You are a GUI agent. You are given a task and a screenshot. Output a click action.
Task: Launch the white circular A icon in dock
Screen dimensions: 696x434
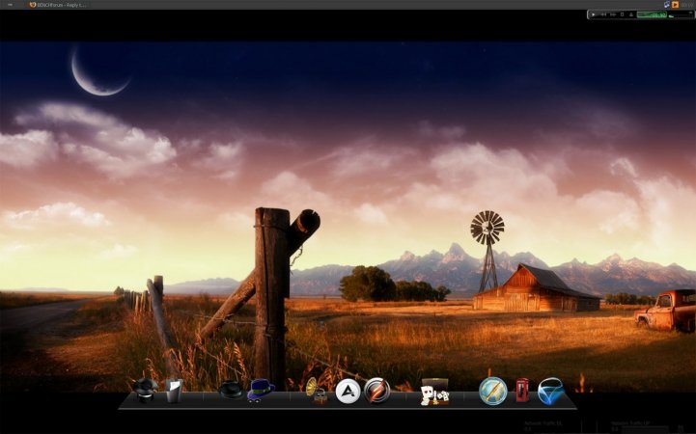point(348,391)
